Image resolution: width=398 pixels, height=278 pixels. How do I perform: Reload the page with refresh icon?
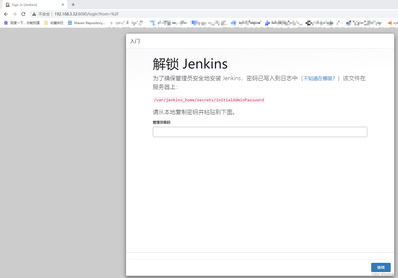(23, 14)
